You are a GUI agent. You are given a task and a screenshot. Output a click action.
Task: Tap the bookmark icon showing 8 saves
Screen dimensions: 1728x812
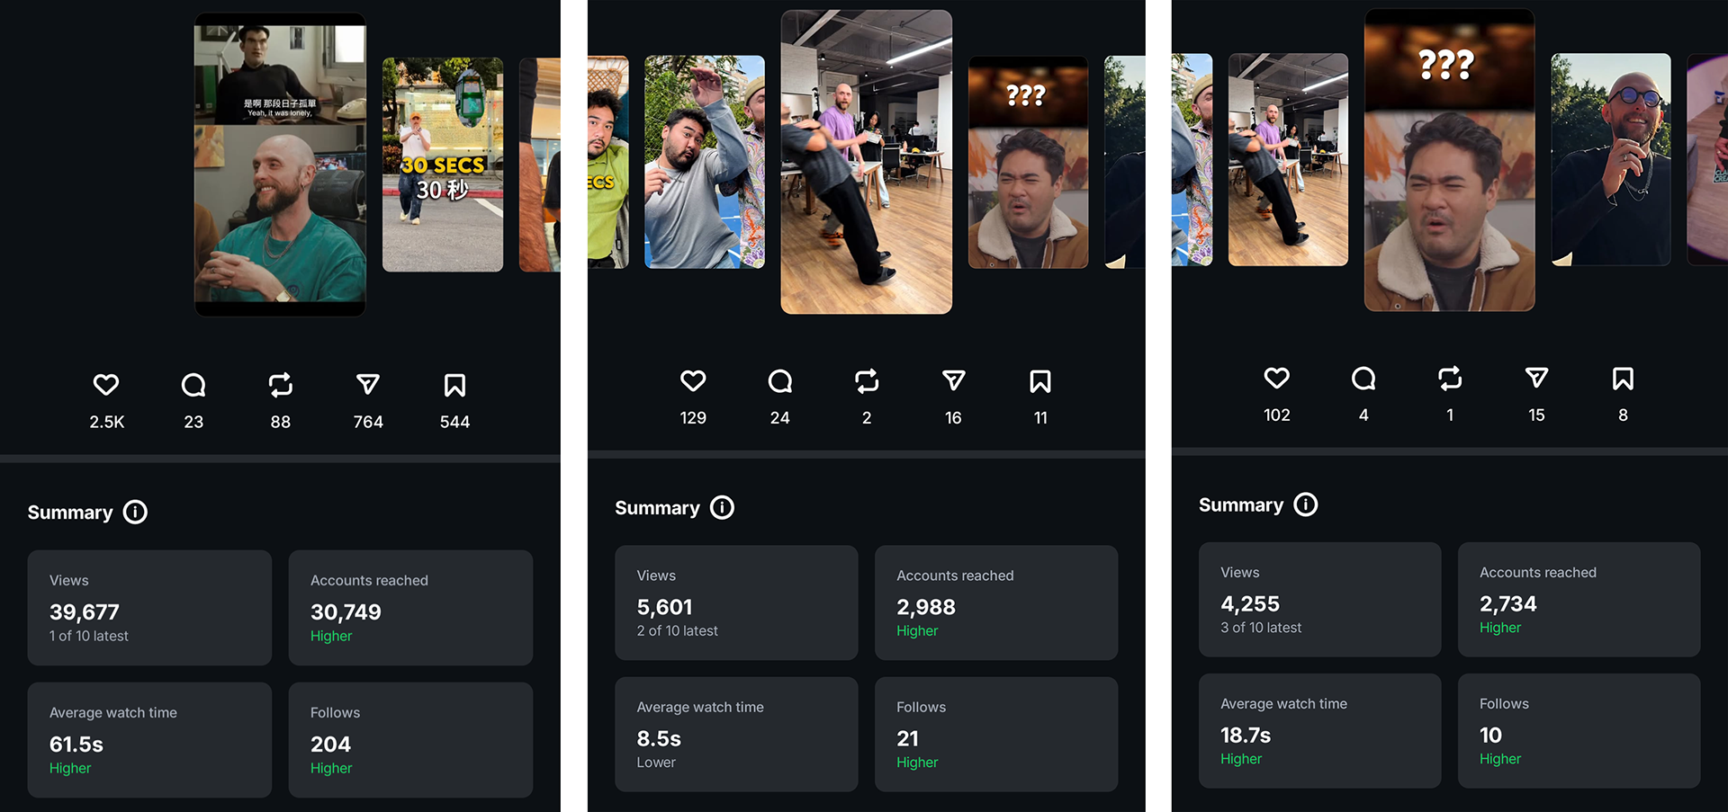(x=1623, y=379)
